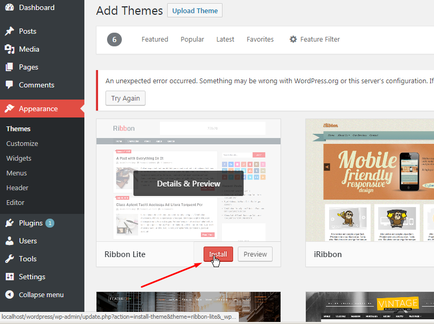Click the Add Themes page heading
Image resolution: width=434 pixels, height=324 pixels.
[x=129, y=11]
